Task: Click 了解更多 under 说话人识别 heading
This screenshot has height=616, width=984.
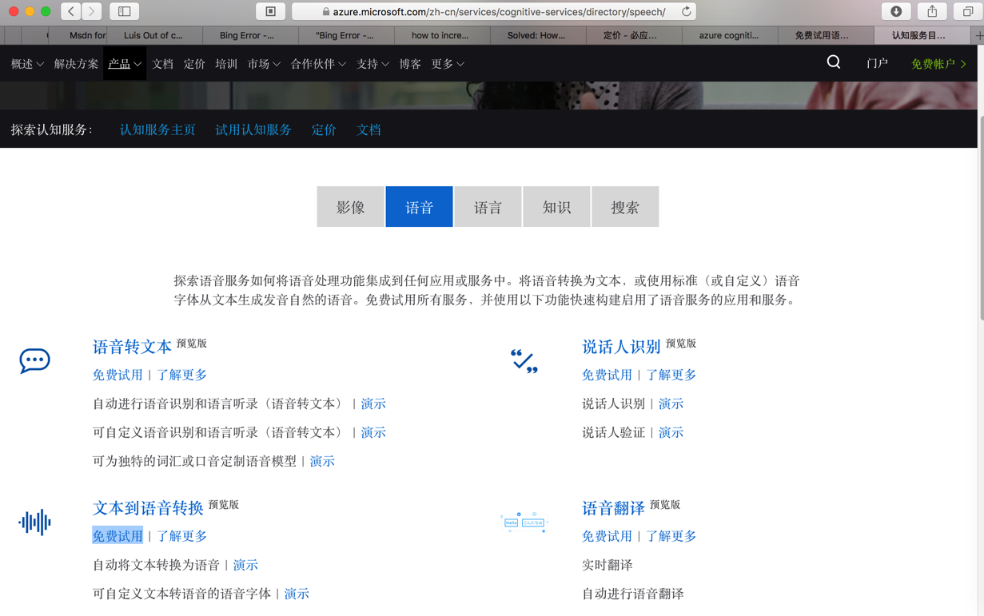Action: click(671, 375)
